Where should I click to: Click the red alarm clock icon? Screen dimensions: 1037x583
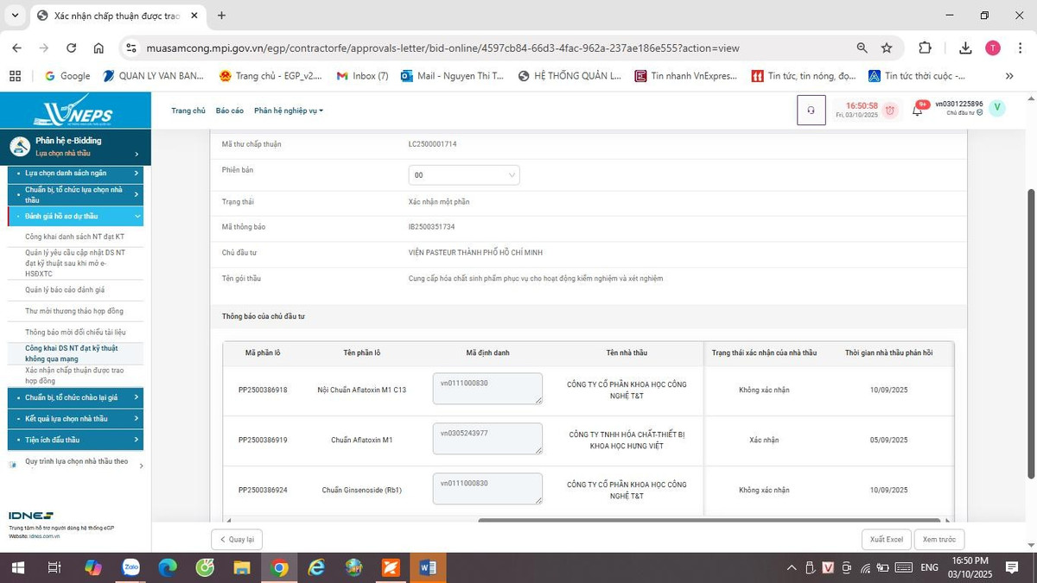[890, 111]
